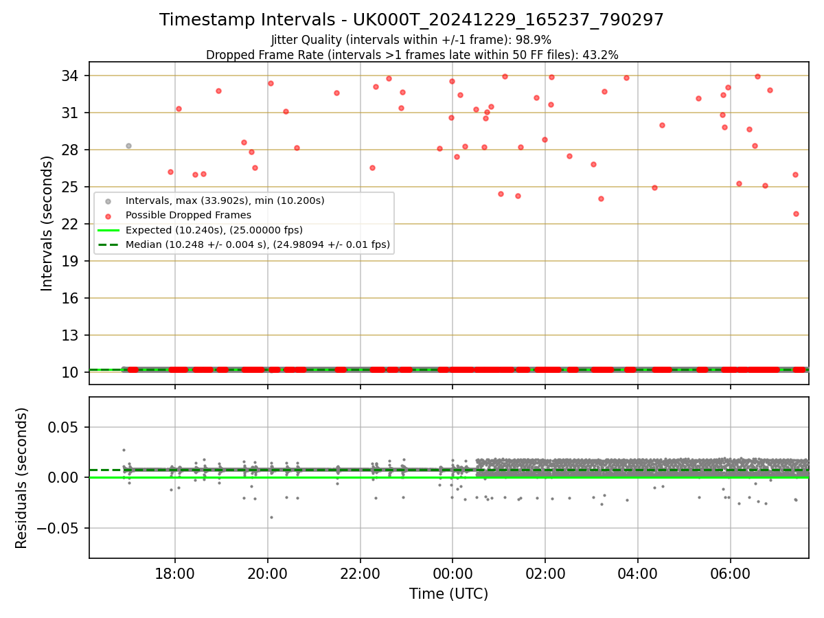
Task: Click the lone grey interval point near 28 seconds
Action: 128,146
